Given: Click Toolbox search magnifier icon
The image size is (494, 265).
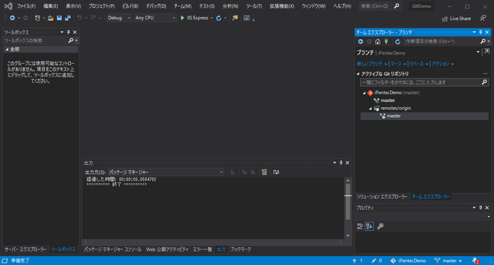Looking at the screenshot, I should pos(71,40).
